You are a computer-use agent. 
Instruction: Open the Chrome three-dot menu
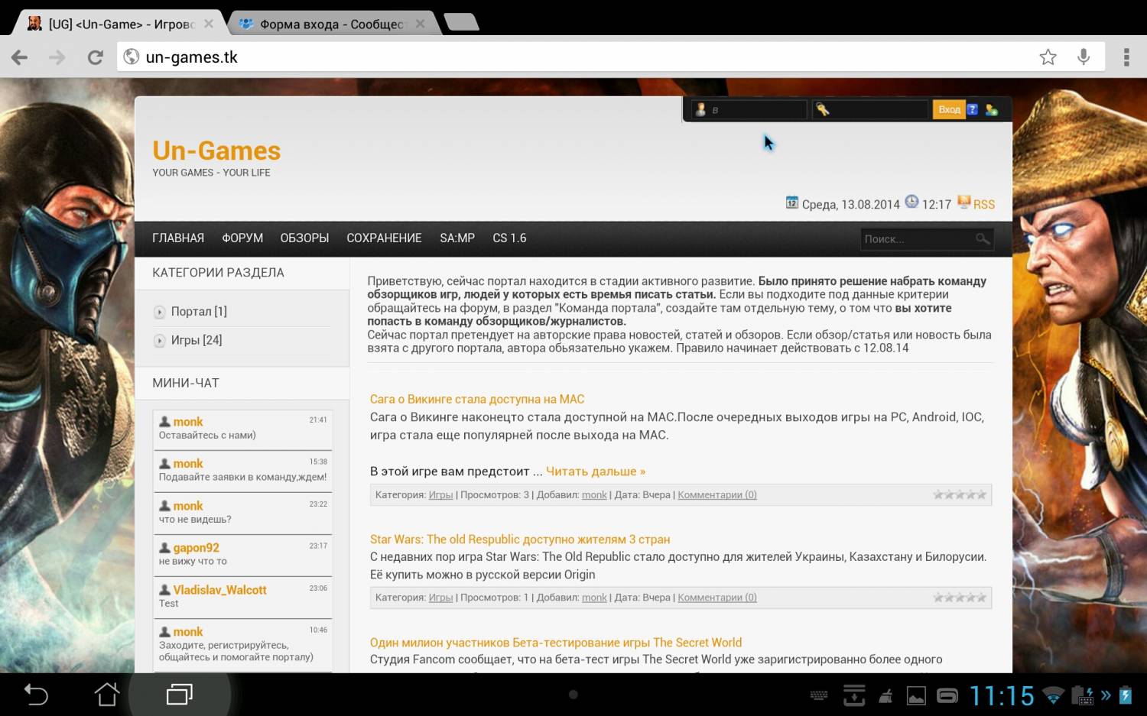1126,57
